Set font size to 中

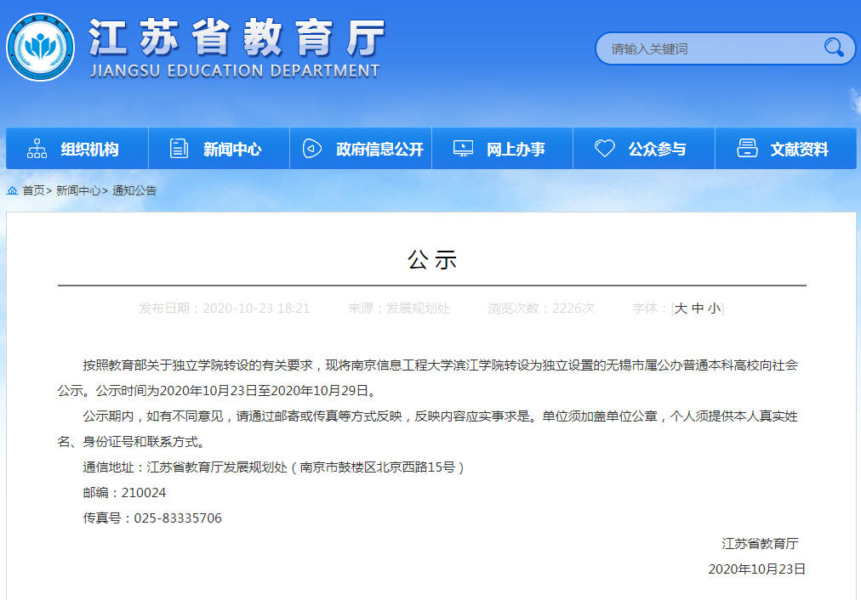click(x=698, y=308)
